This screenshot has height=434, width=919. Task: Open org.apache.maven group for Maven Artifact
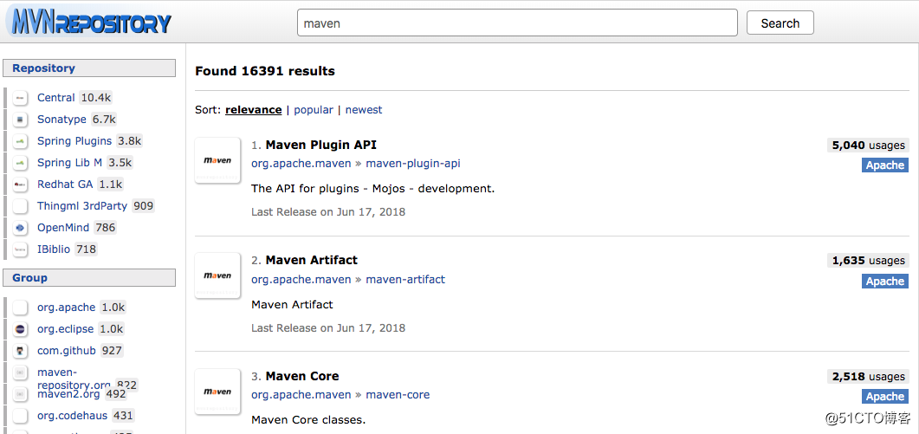301,279
